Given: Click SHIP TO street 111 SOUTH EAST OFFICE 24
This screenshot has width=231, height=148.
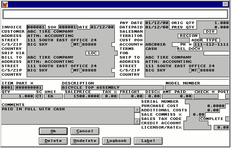Looking at the screenshot, I should click(x=180, y=66).
